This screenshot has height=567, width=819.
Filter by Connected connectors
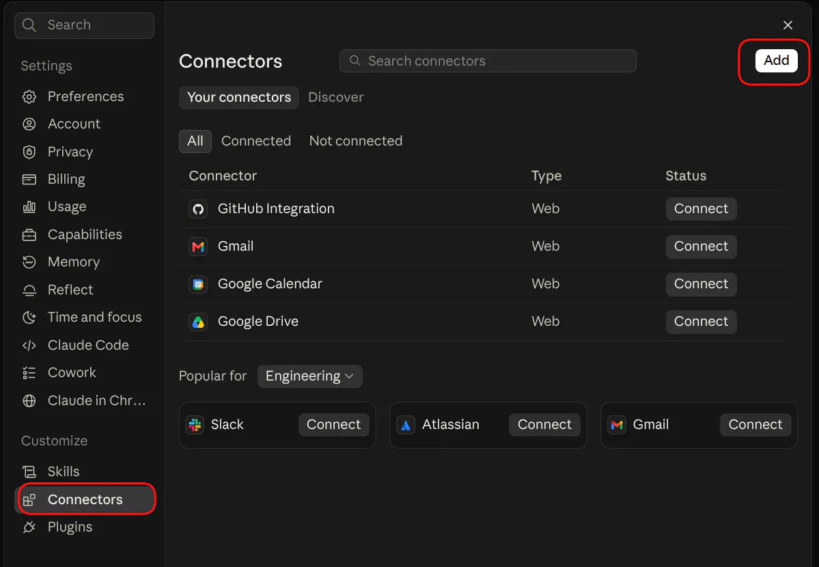[x=256, y=141]
